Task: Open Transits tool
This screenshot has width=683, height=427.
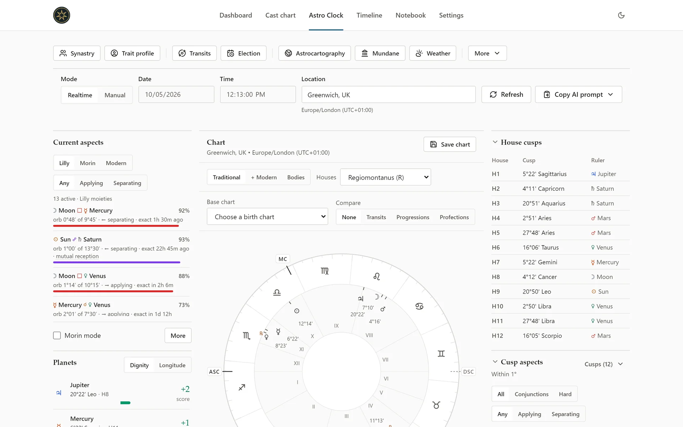Action: [194, 53]
